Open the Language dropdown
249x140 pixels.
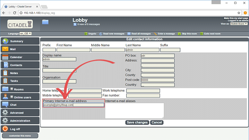coord(25,34)
